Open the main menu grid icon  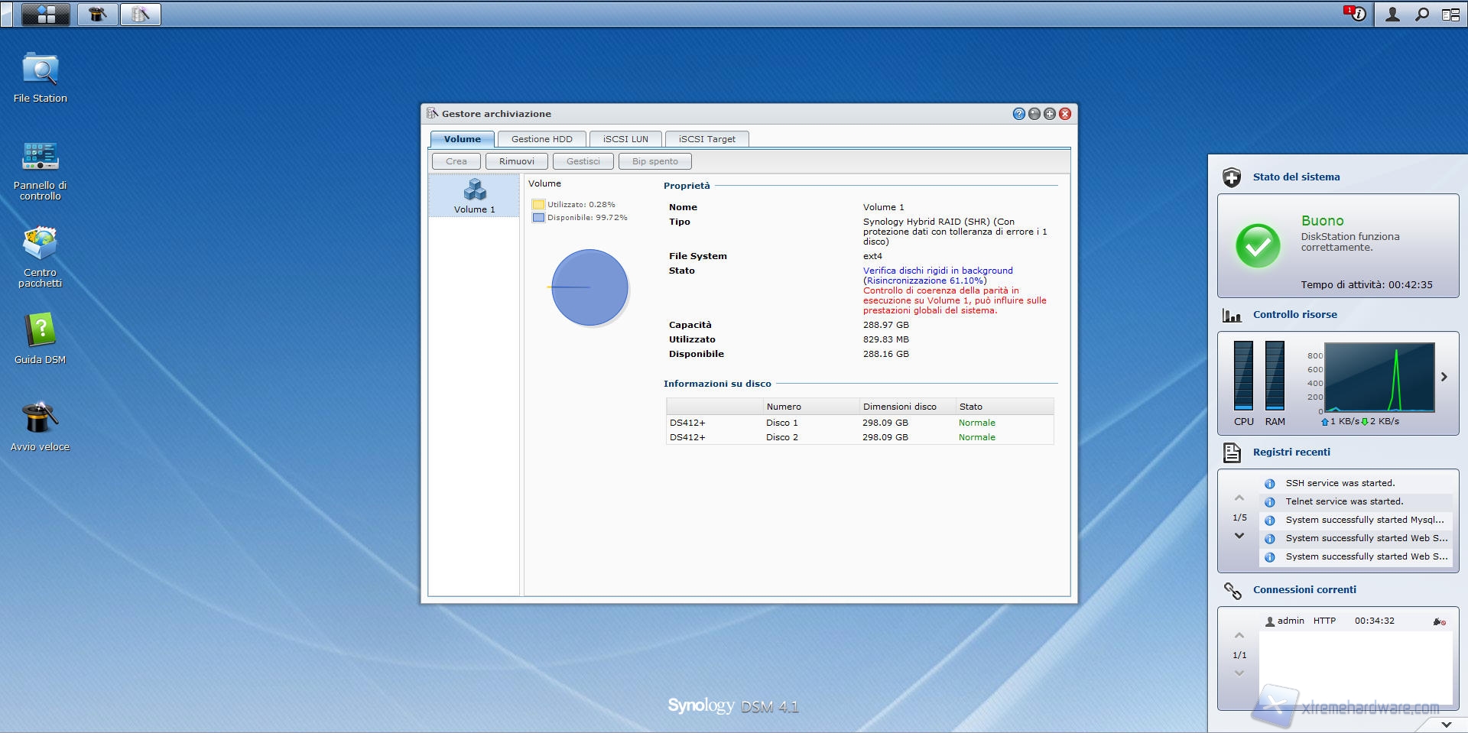tap(46, 14)
